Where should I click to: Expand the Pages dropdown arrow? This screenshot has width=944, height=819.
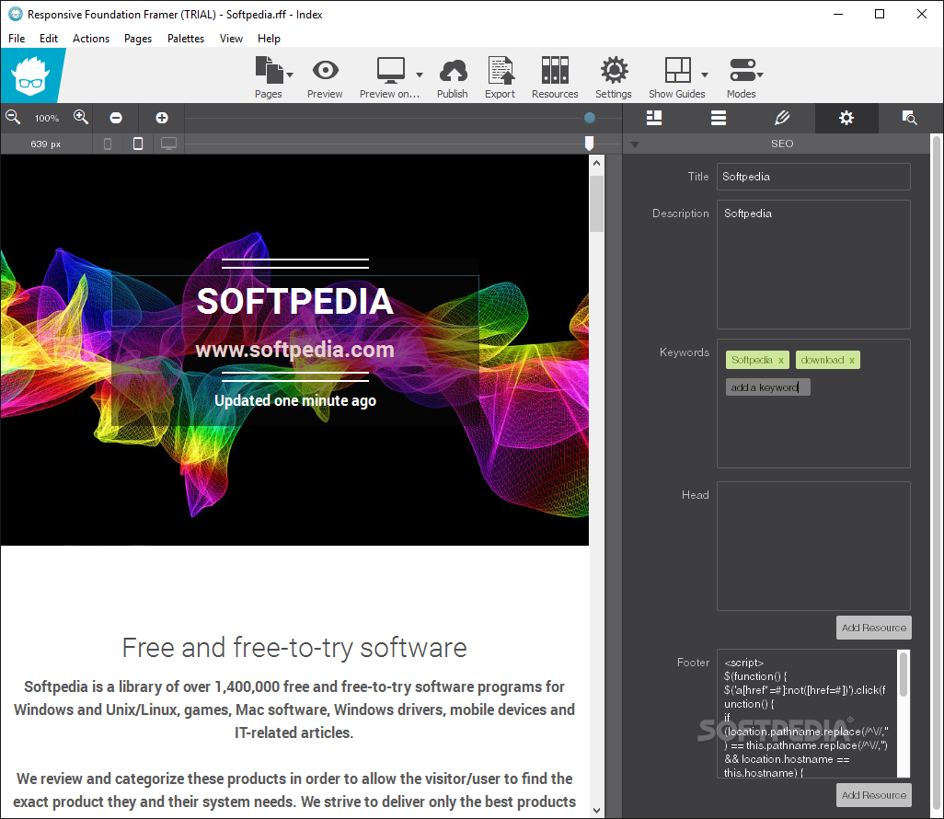(x=290, y=75)
